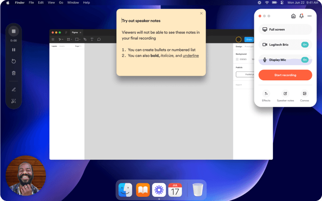Image resolution: width=322 pixels, height=201 pixels.
Task: Open the three-dot more options menu
Action: (309, 16)
